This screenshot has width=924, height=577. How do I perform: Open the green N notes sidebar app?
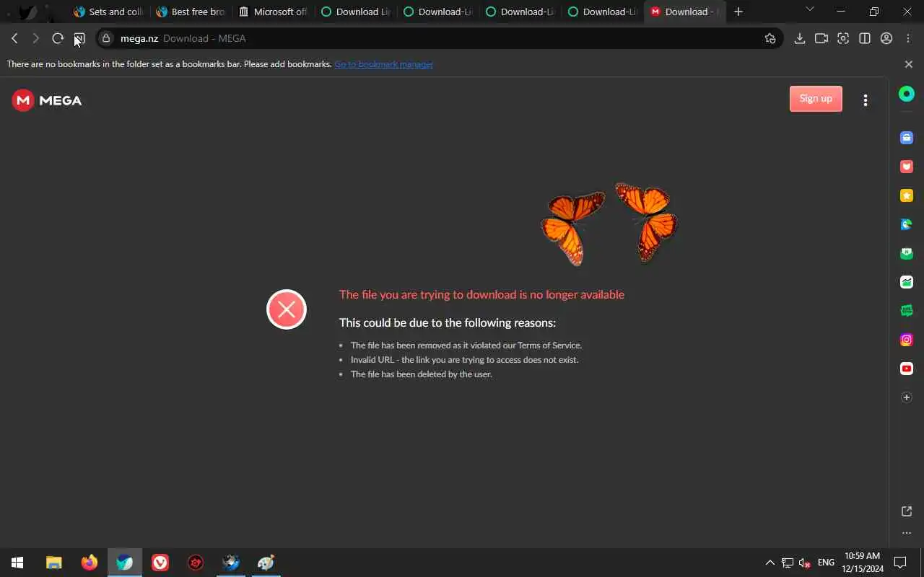[907, 253]
